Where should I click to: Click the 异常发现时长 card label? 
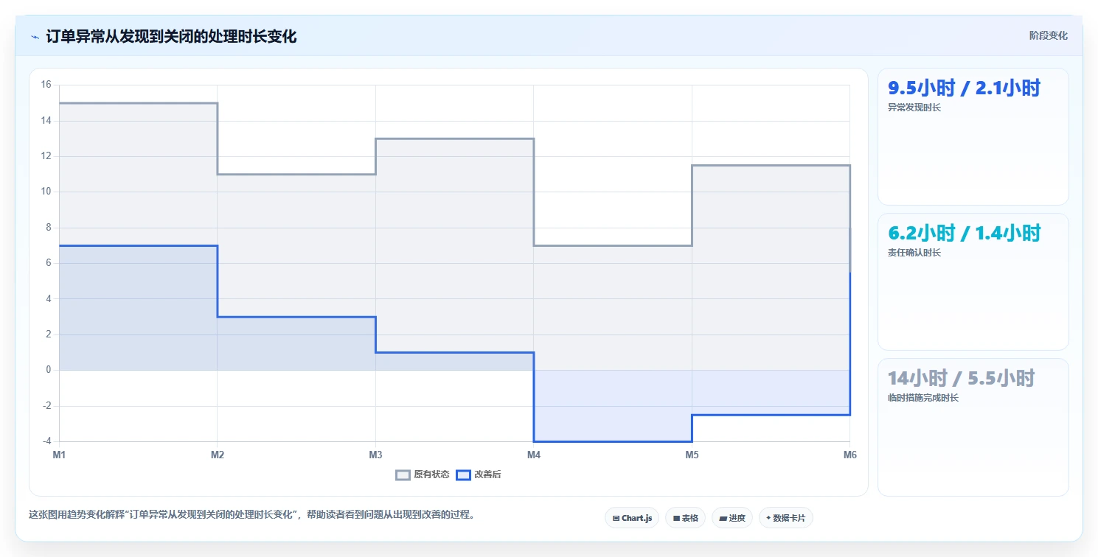[x=914, y=108]
